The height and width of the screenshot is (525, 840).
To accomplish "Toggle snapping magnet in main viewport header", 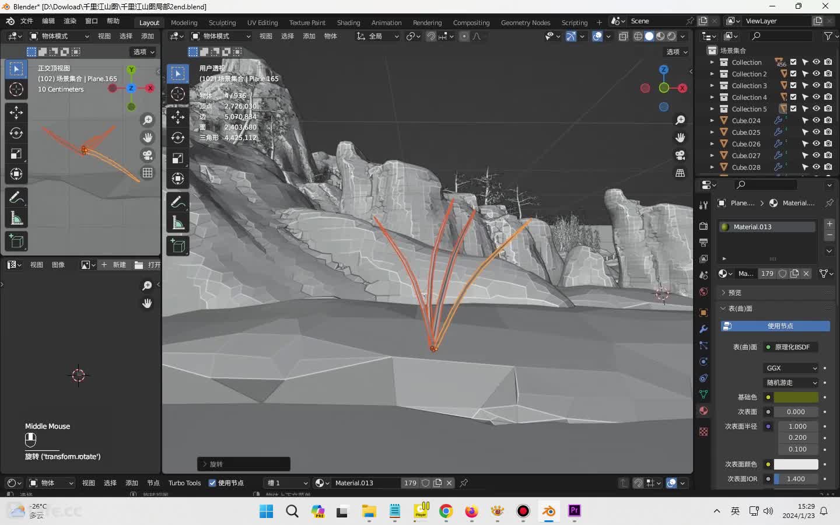I will click(x=431, y=36).
